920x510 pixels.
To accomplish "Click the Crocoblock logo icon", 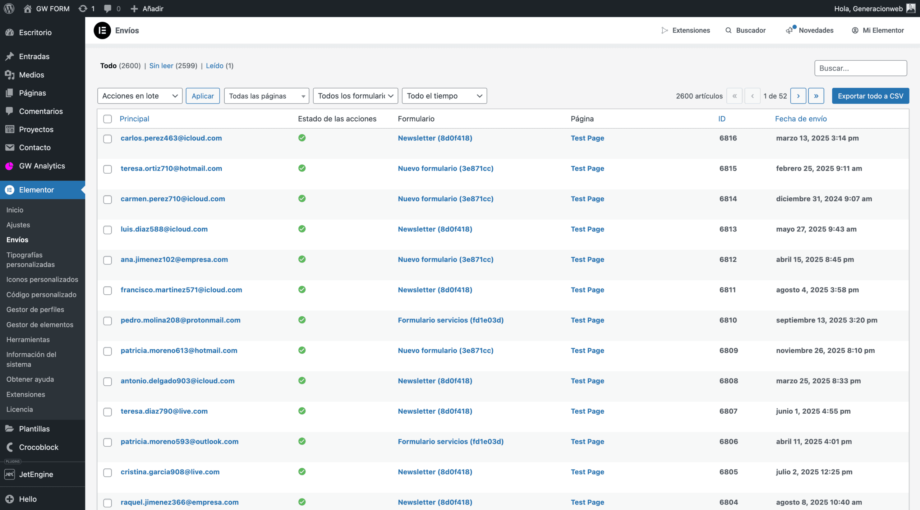I will click(x=10, y=447).
